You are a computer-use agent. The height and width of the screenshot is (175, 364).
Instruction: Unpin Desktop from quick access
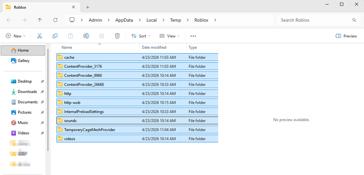point(42,81)
